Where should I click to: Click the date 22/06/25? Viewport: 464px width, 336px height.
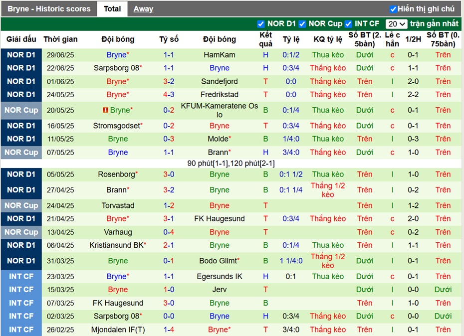(60, 68)
